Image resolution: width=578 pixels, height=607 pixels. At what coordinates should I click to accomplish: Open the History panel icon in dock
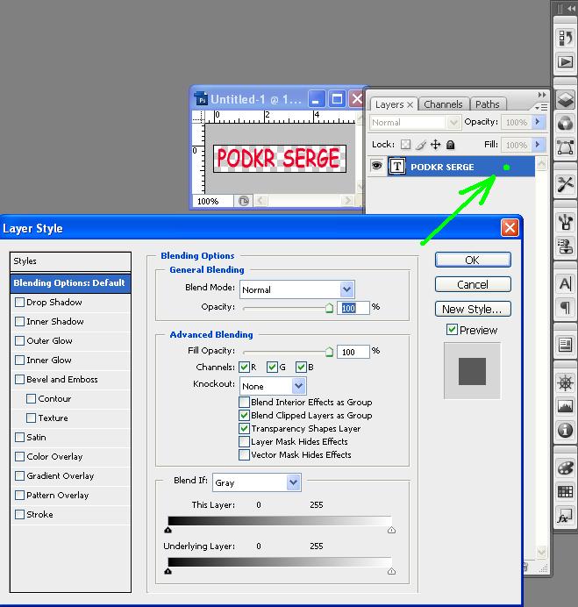[565, 38]
